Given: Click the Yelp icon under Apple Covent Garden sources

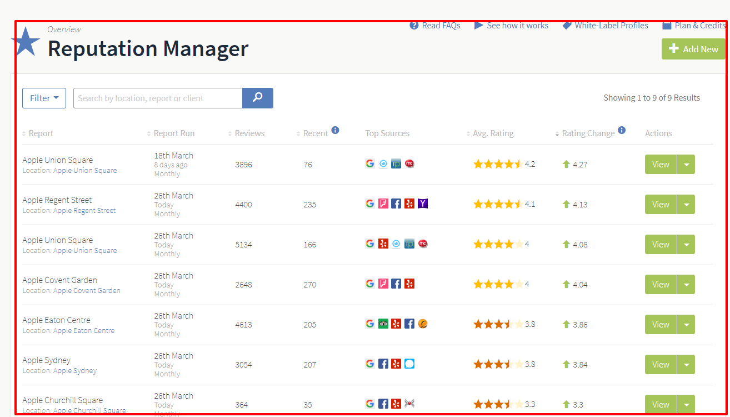Looking at the screenshot, I should (409, 284).
